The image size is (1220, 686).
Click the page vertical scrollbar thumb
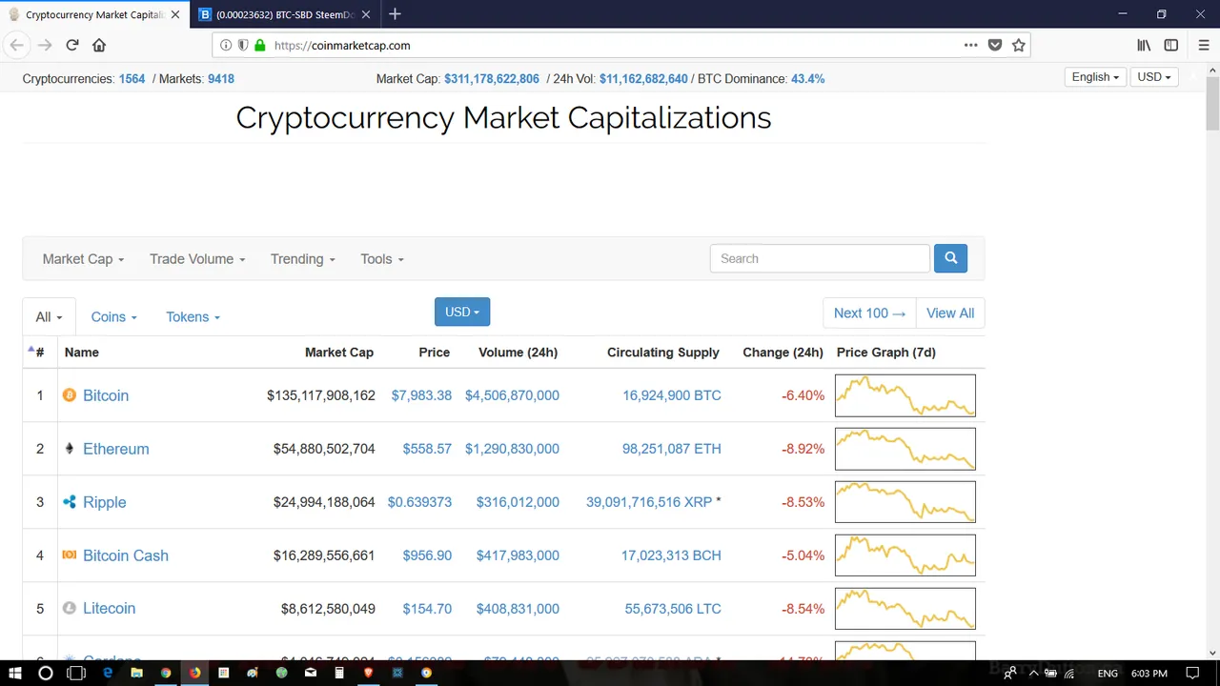click(x=1212, y=102)
